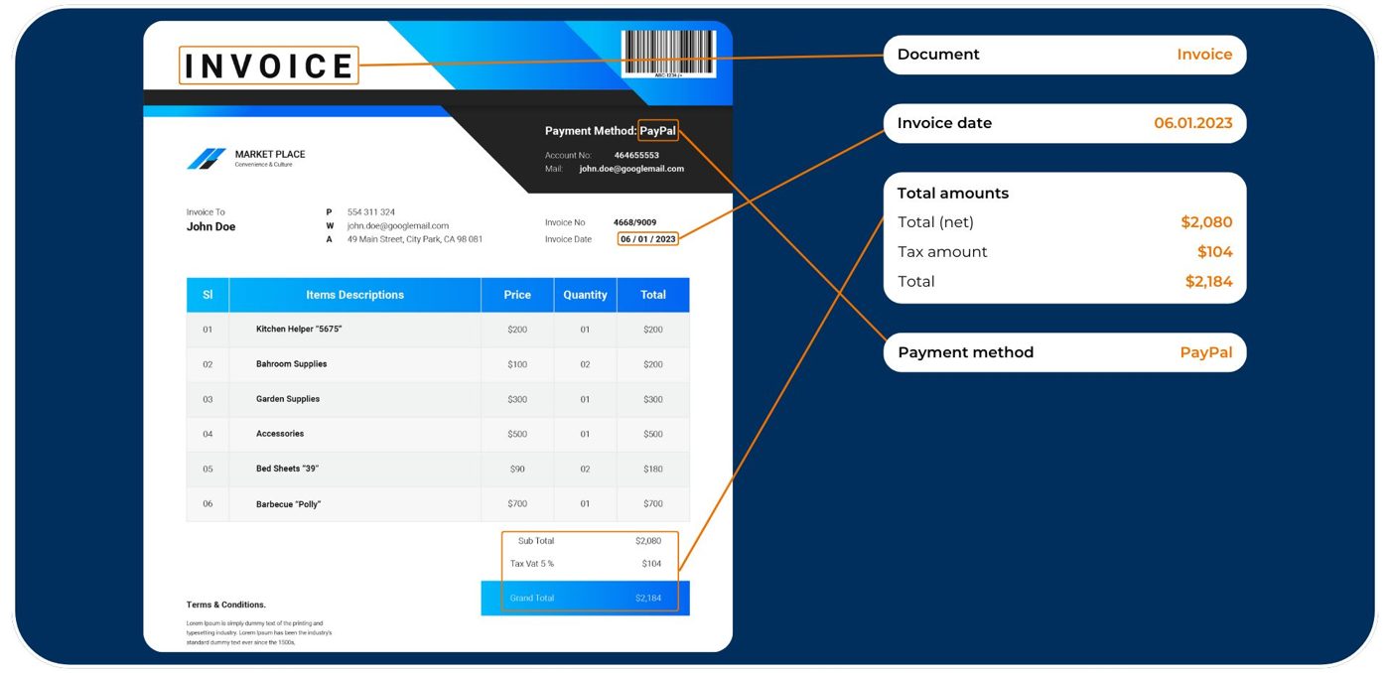The width and height of the screenshot is (1390, 673).
Task: Select the Kitchen Helper "5675" item
Action: [x=299, y=330]
